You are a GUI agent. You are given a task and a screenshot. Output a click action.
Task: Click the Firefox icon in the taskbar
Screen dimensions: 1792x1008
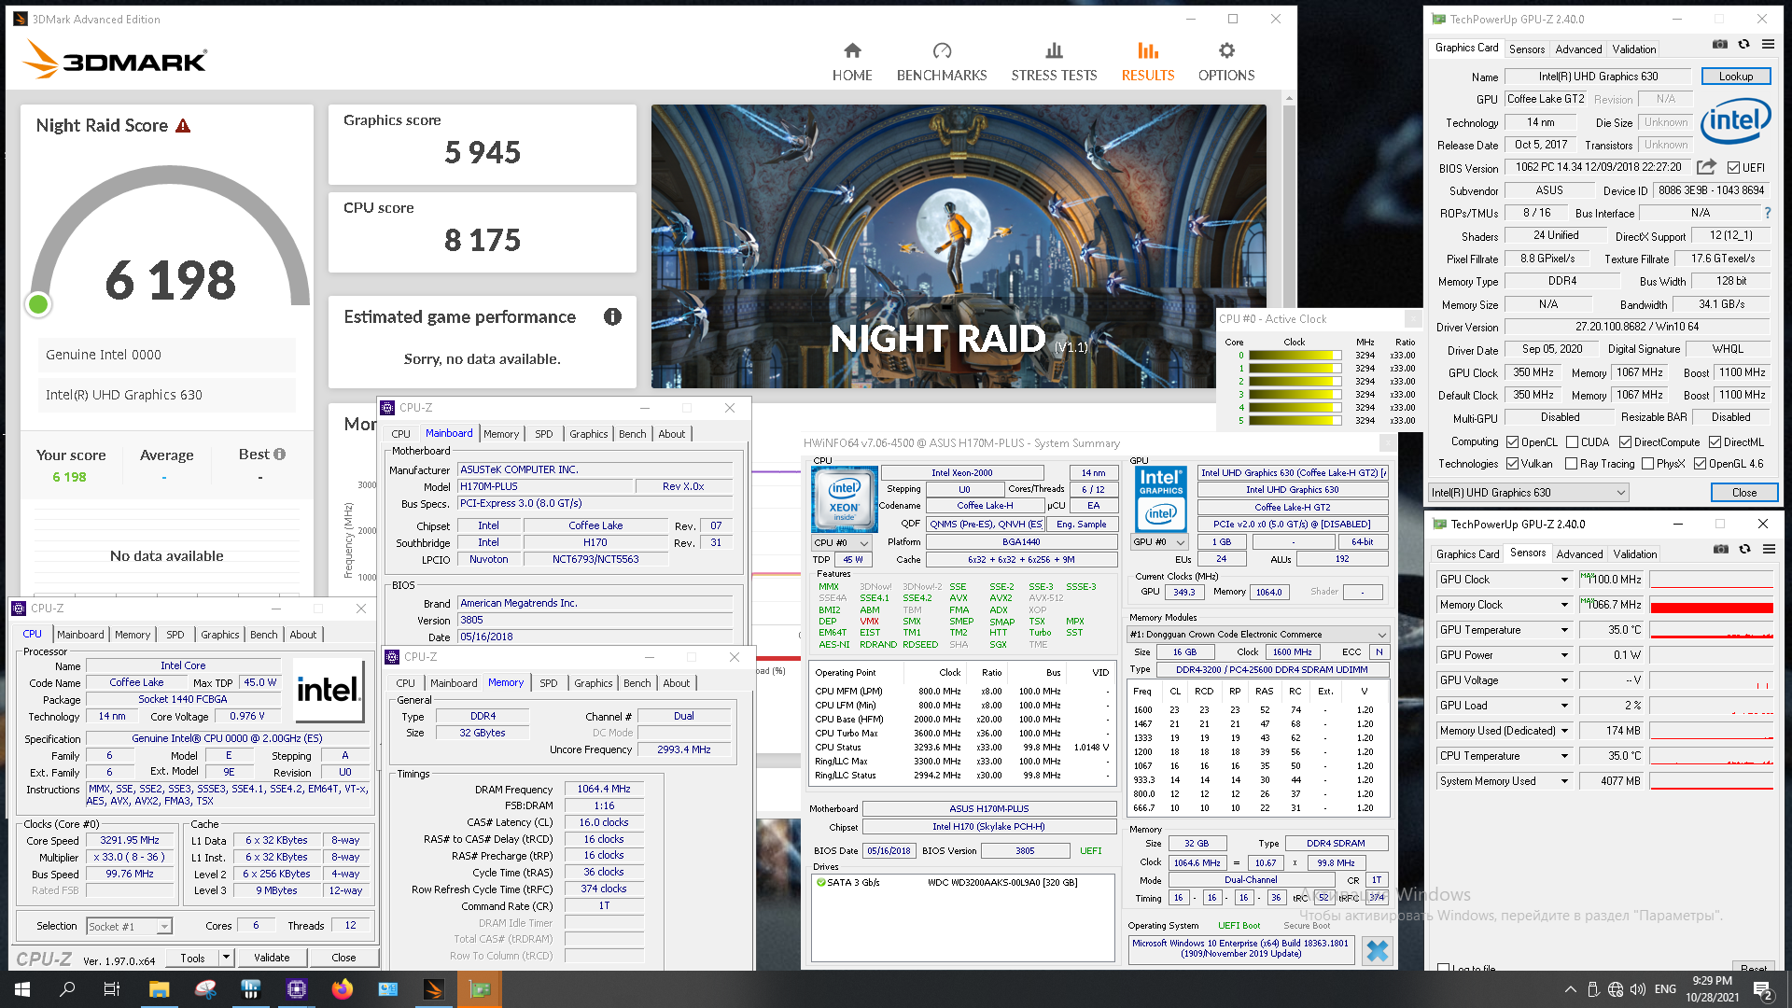tap(342, 989)
